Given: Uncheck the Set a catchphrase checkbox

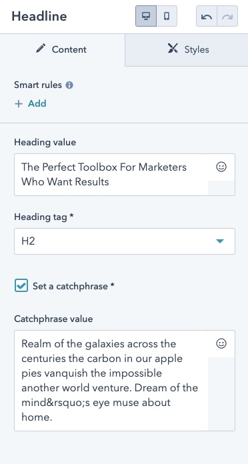Looking at the screenshot, I should click(x=21, y=285).
